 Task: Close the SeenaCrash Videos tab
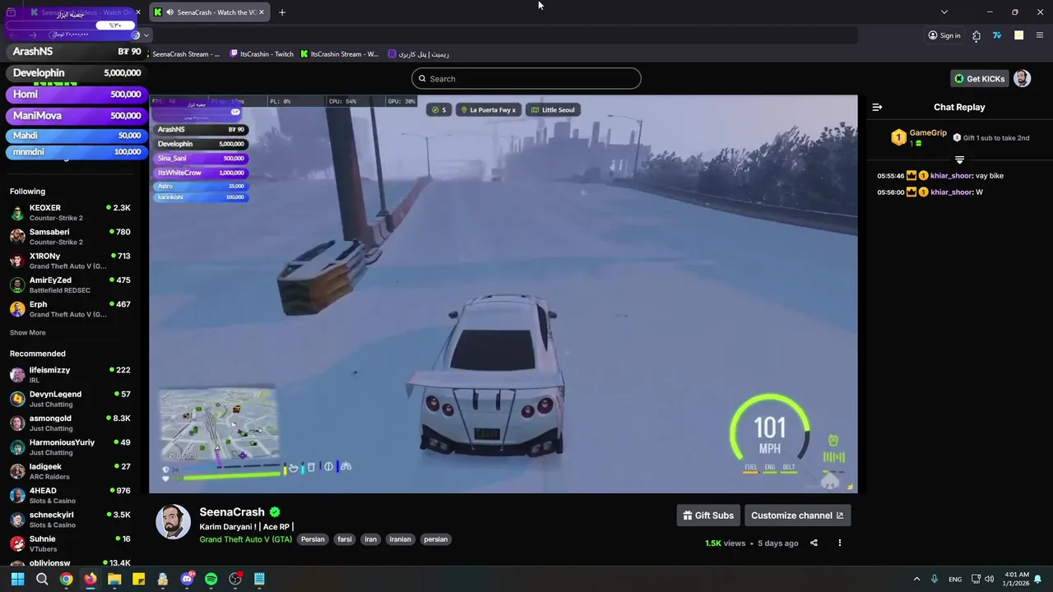[x=138, y=12]
